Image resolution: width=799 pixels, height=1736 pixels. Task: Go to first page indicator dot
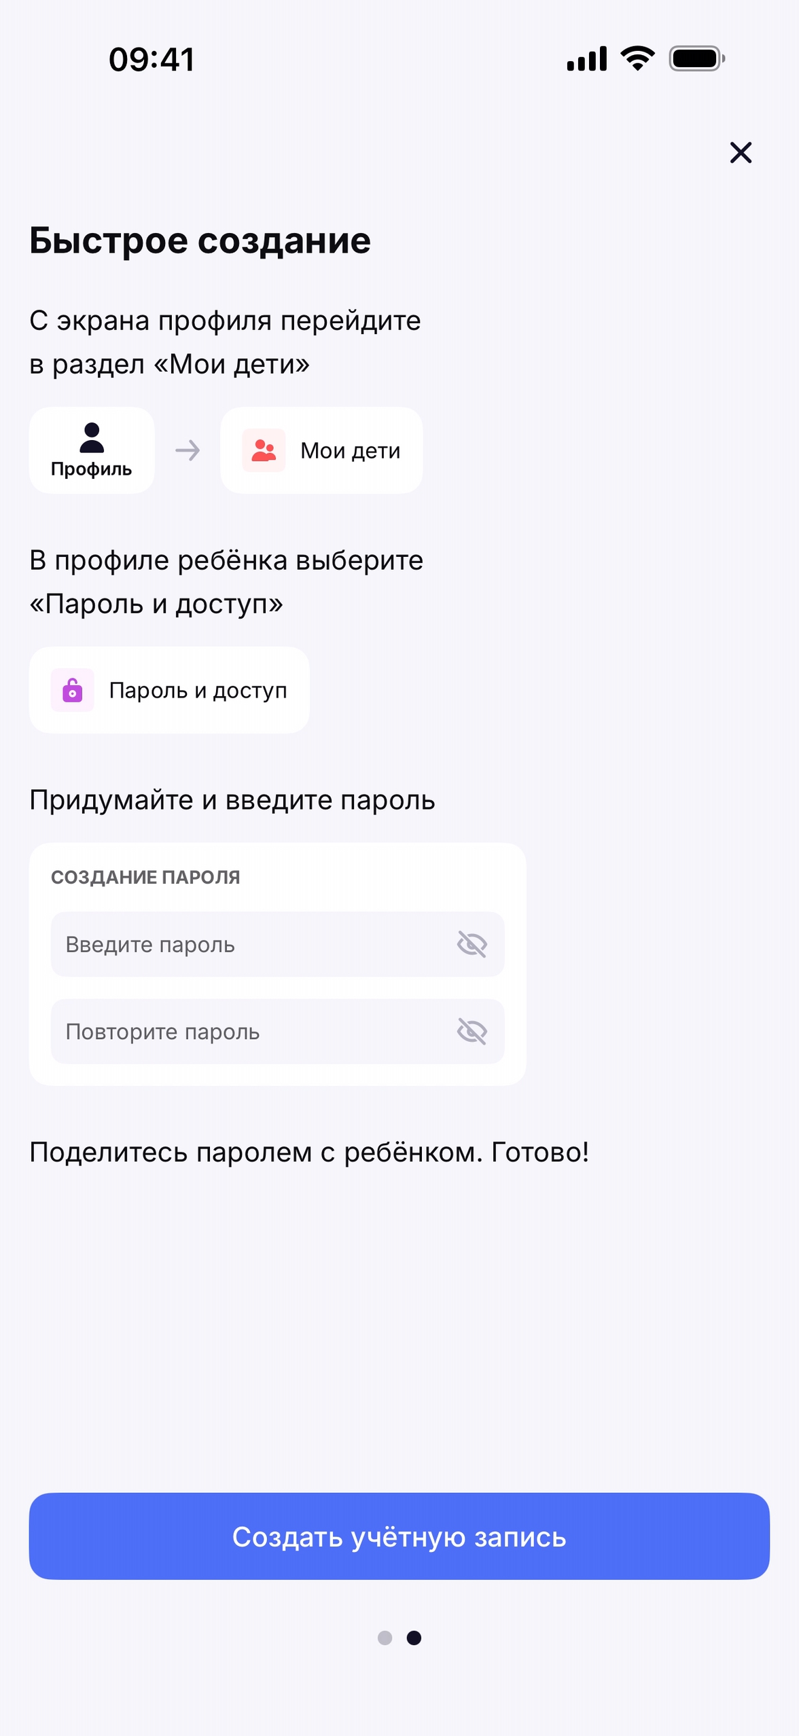pos(385,1638)
